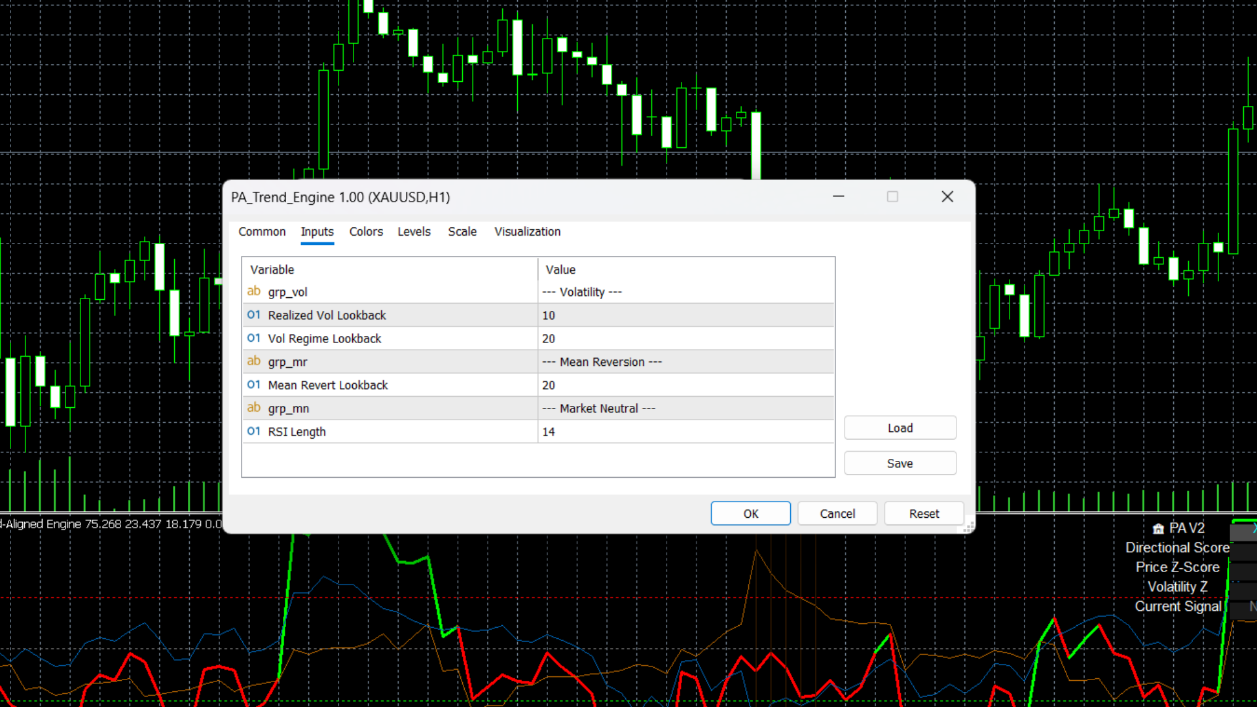Screen dimensions: 1257x707
Task: Click the 01 icon next to RSI Length
Action: [x=253, y=431]
